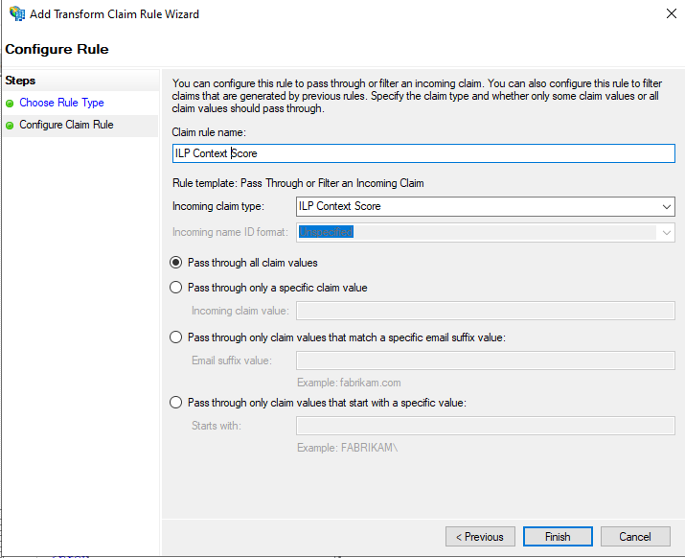This screenshot has height=558, width=685.
Task: Cancel the claim rule wizard
Action: click(634, 537)
